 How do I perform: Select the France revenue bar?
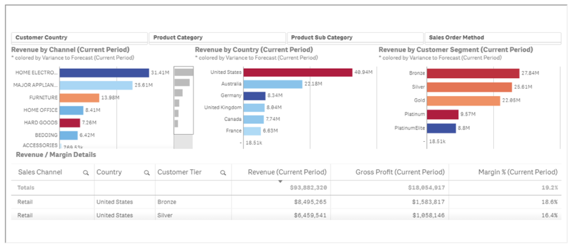(x=252, y=131)
